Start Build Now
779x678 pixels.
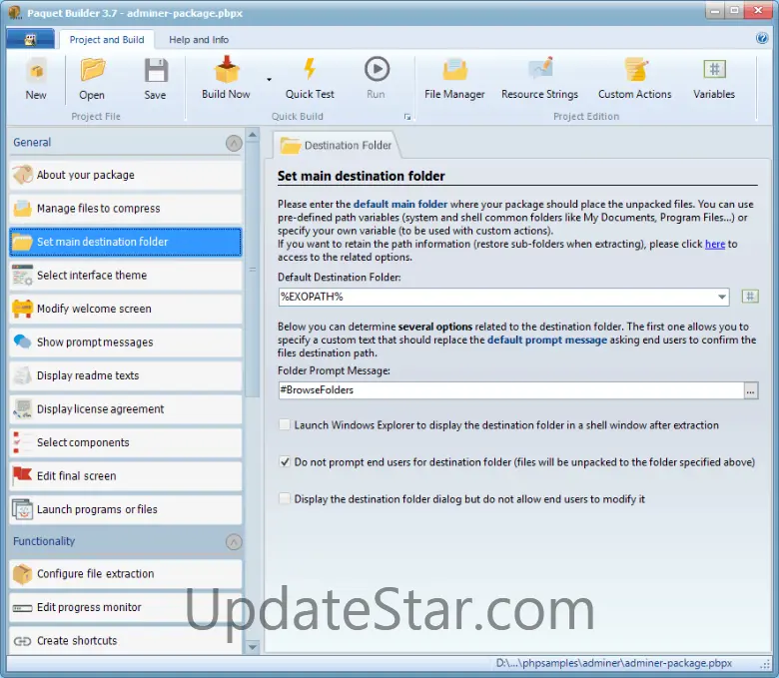226,78
